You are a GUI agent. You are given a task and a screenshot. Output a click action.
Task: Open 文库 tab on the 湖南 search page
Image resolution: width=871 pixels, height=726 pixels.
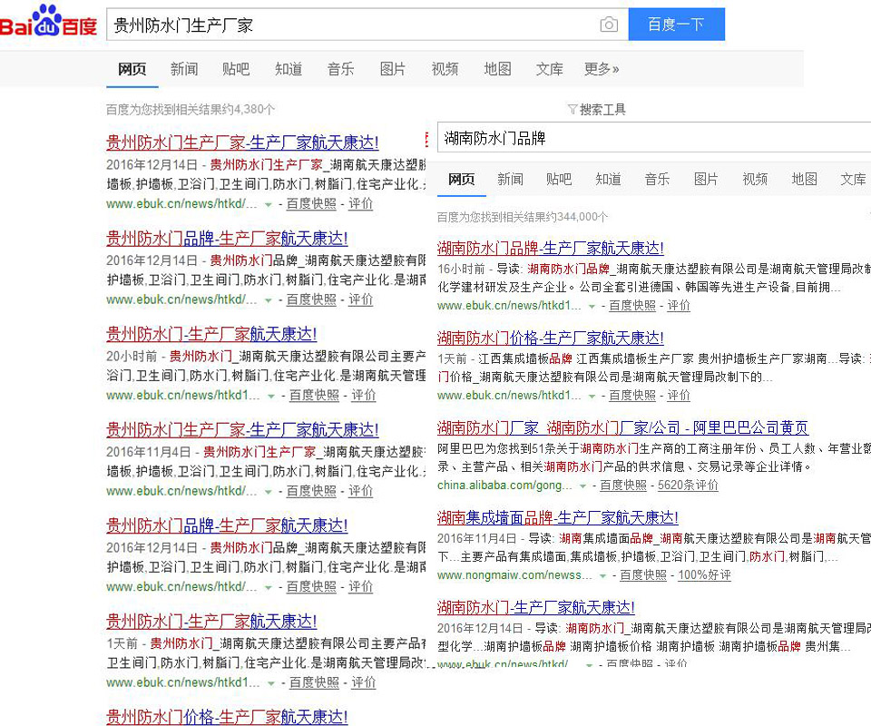(x=854, y=179)
